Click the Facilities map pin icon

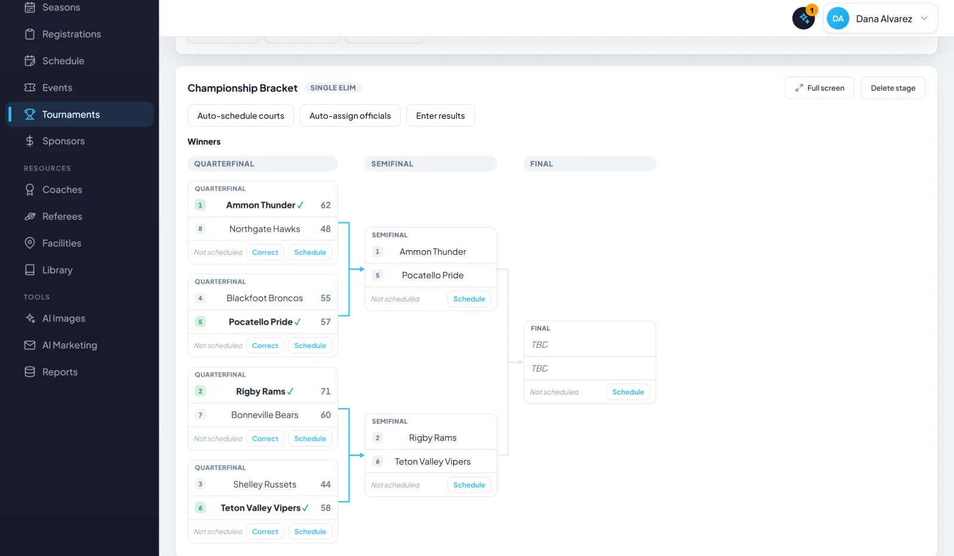coord(30,243)
